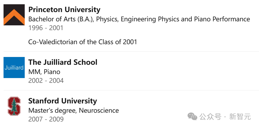Click the 公众号 watermark text
This screenshot has height=127, width=259.
pos(210,117)
